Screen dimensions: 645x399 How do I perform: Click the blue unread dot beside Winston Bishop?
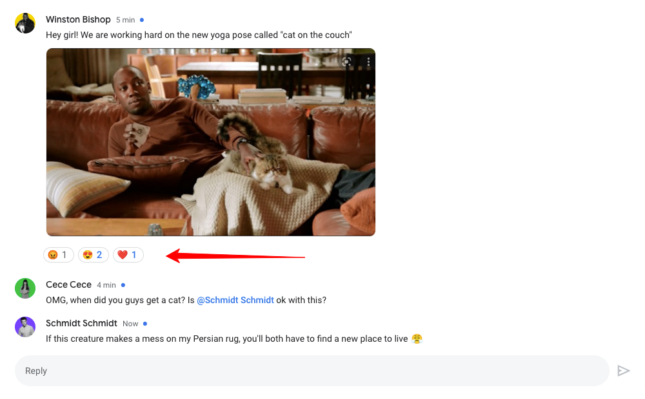coord(142,20)
